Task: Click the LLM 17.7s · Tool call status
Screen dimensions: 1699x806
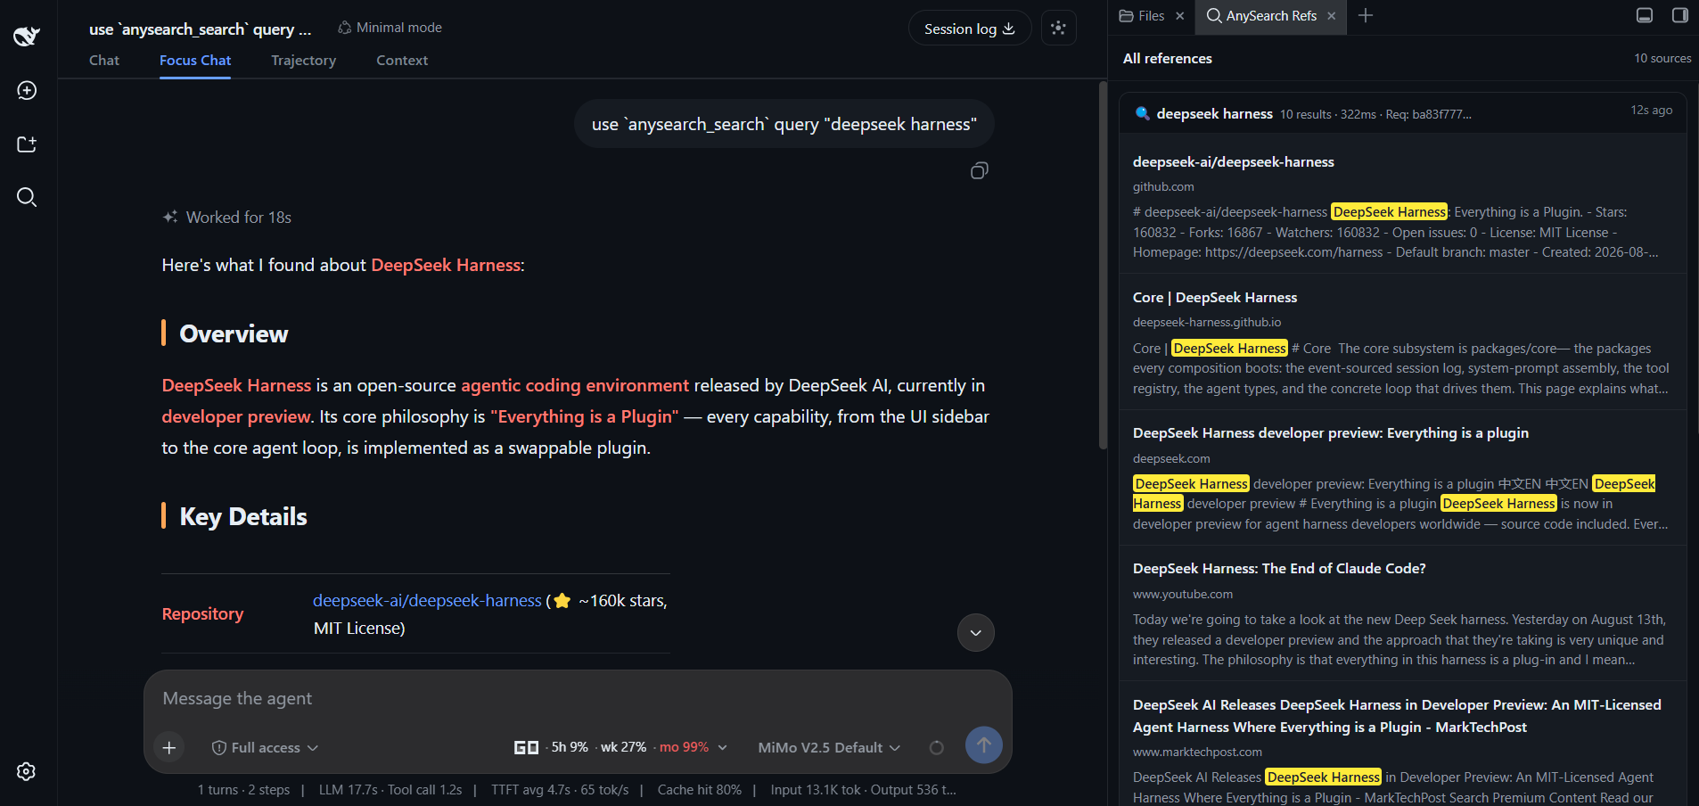Action: (x=390, y=789)
